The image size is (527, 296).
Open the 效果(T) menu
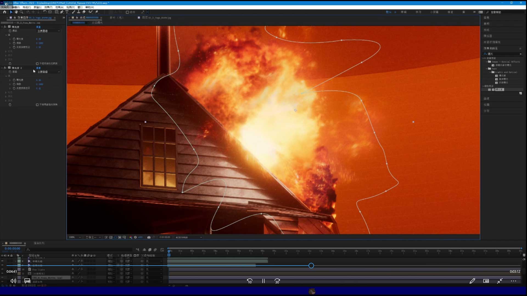[48, 7]
